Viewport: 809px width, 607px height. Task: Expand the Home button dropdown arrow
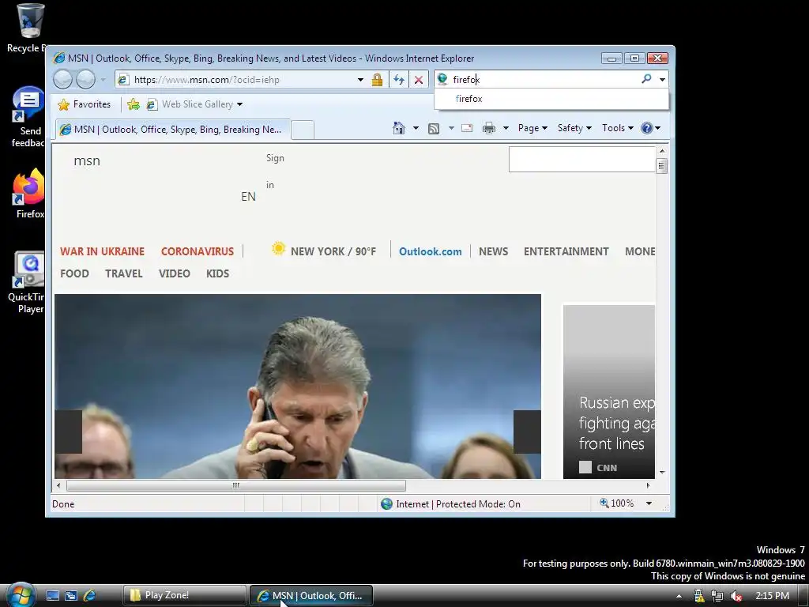pyautogui.click(x=416, y=128)
